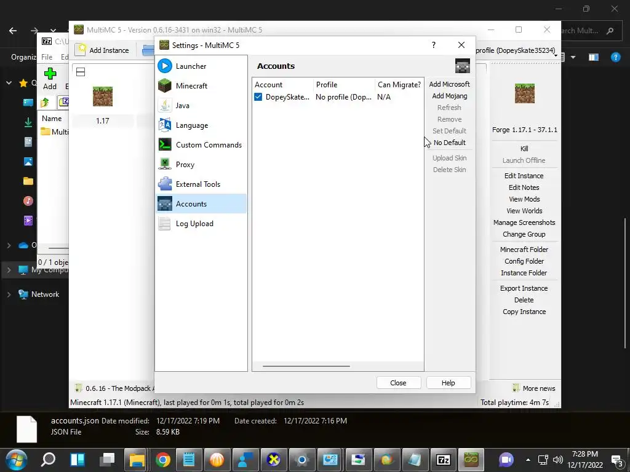Open the Windows Start button
Screen dimensions: 630x472
[x=17, y=460]
